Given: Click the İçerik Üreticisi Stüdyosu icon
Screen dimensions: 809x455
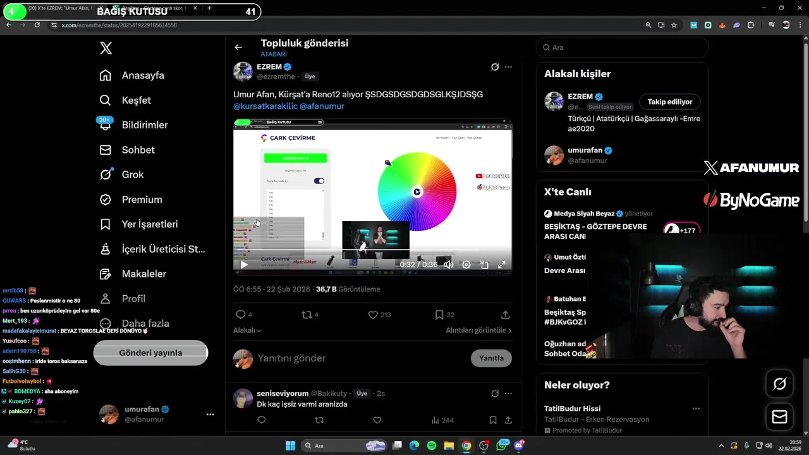Looking at the screenshot, I should click(x=106, y=249).
